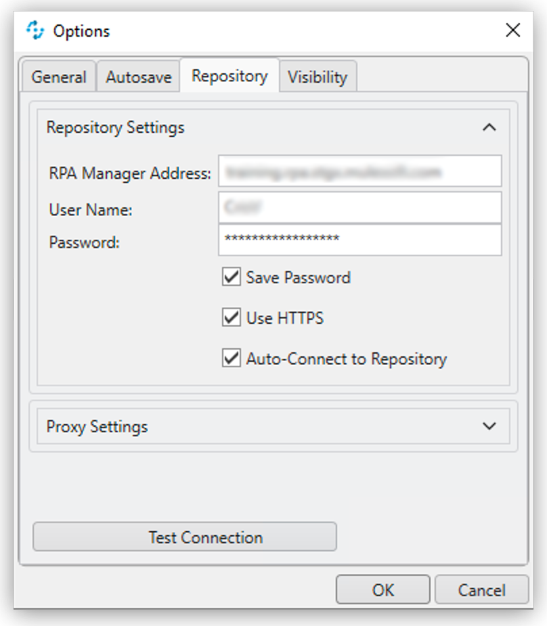This screenshot has height=626, width=547.
Task: Expand the Proxy Settings section
Action: pyautogui.click(x=491, y=427)
